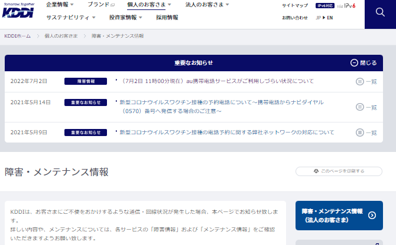Click the arrow icon on 法人のお客さま banner
396x245 pixels.
(372, 216)
